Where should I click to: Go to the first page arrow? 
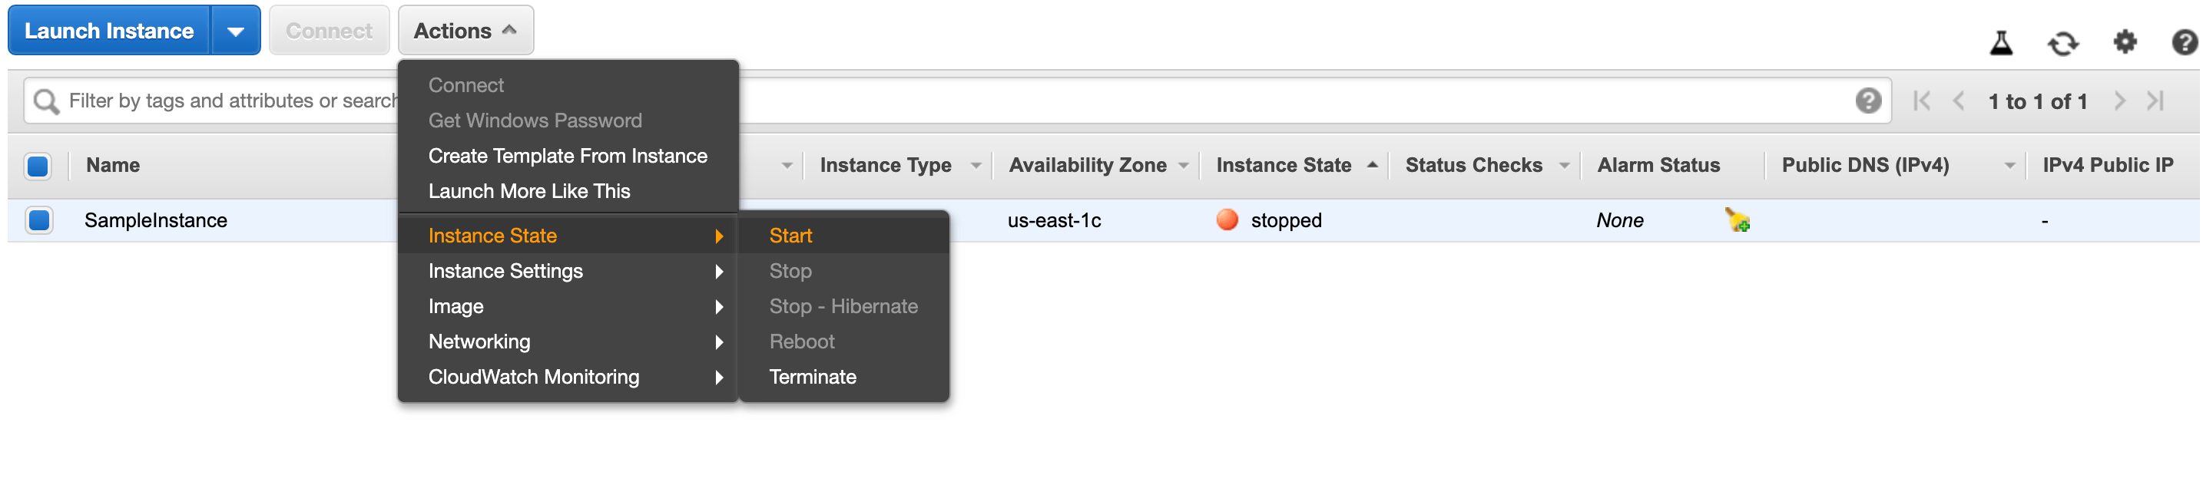(1922, 101)
